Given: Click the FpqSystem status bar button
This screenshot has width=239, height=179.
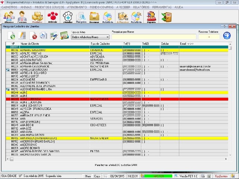Looking at the screenshot, I should pyautogui.click(x=221, y=176).
